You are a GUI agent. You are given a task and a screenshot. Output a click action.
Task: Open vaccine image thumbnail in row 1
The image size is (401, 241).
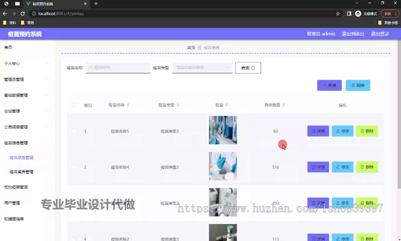click(223, 130)
